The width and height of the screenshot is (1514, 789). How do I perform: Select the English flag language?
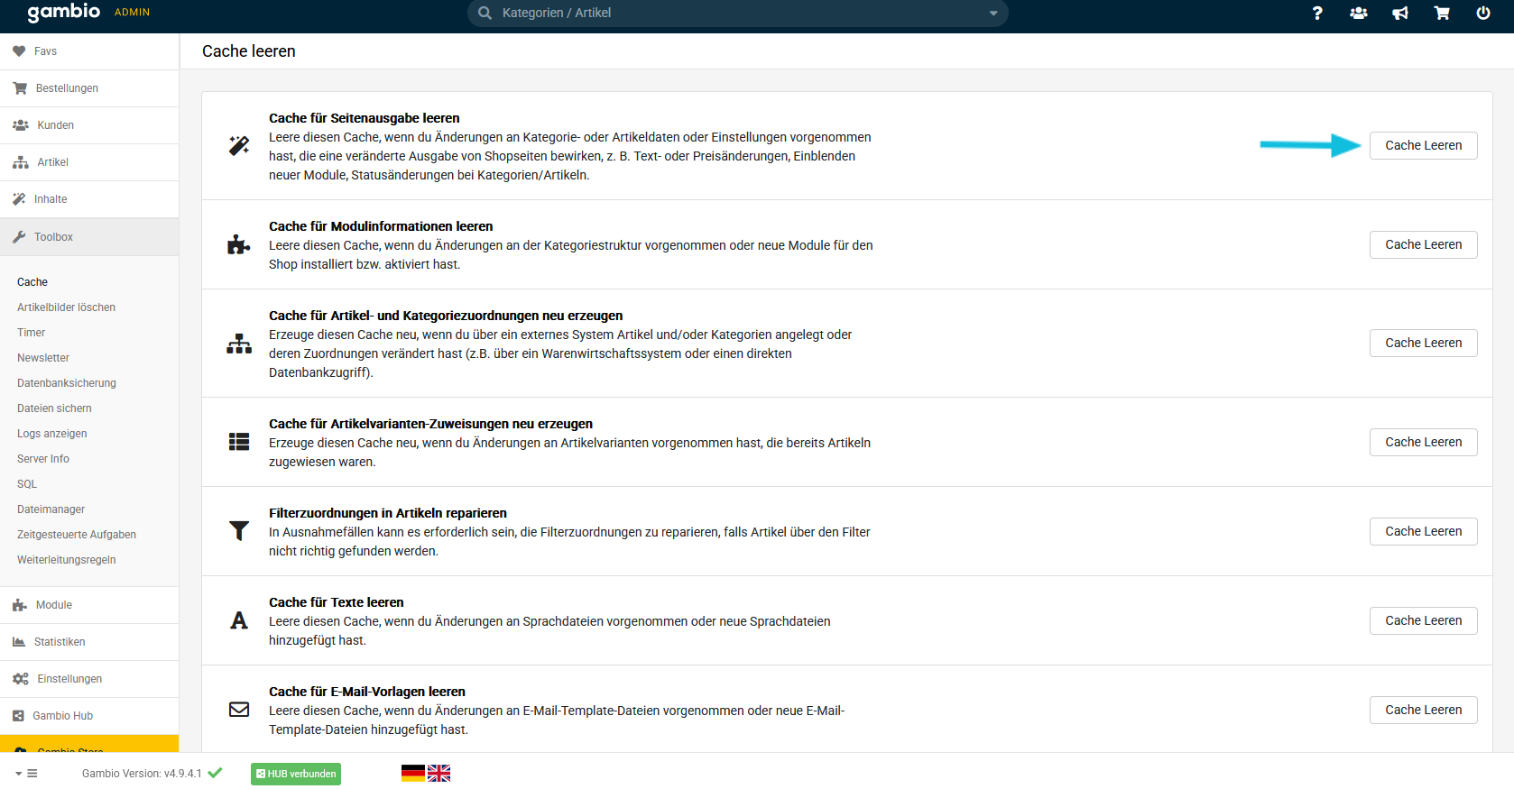click(x=439, y=774)
